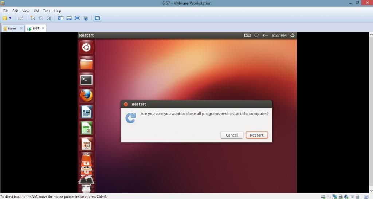Open the Edit menu
373x199 pixels.
pyautogui.click(x=15, y=11)
